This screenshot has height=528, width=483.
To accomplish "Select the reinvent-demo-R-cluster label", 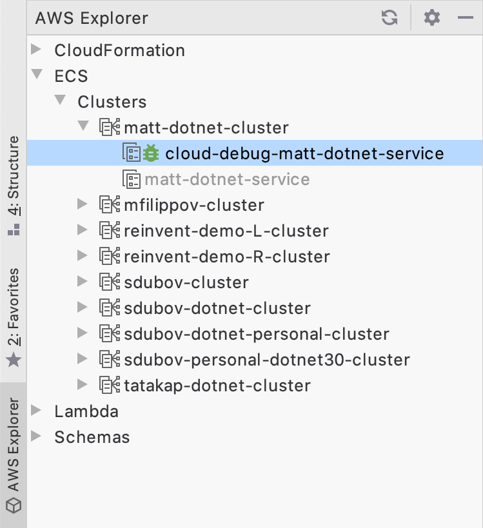I will [x=227, y=257].
